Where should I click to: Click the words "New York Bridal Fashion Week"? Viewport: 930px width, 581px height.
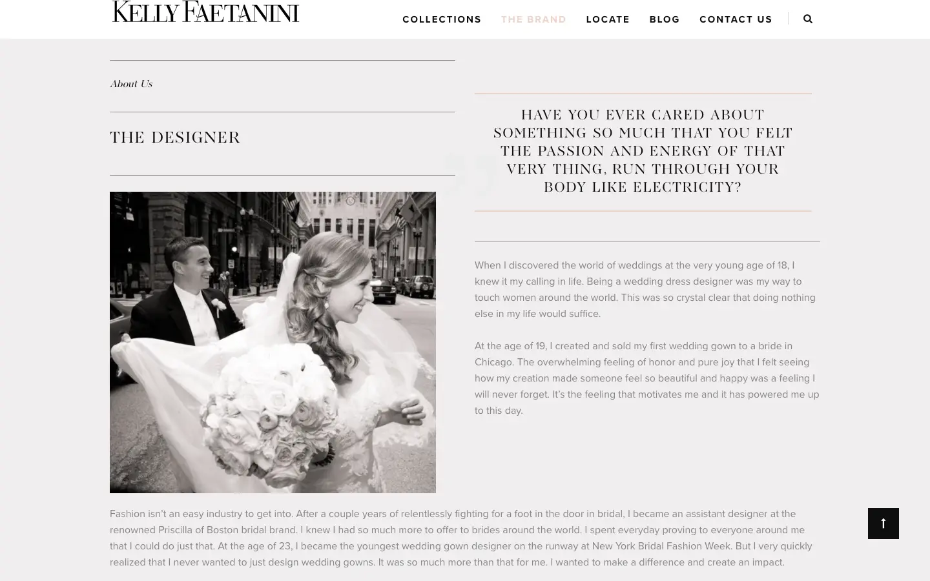tap(661, 546)
